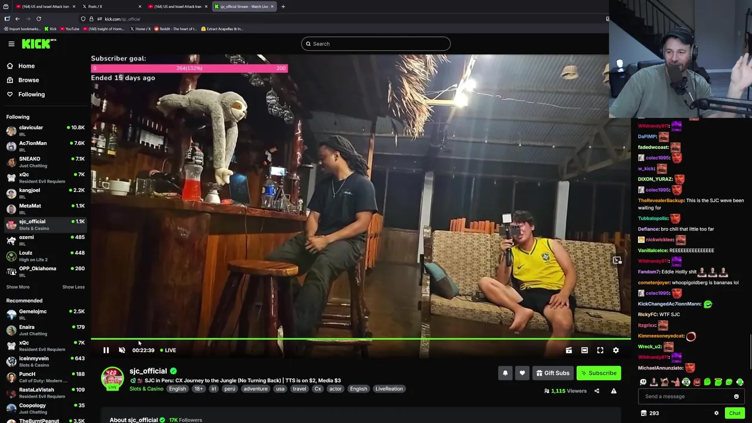Reload the current page
752x423 pixels.
tap(39, 19)
